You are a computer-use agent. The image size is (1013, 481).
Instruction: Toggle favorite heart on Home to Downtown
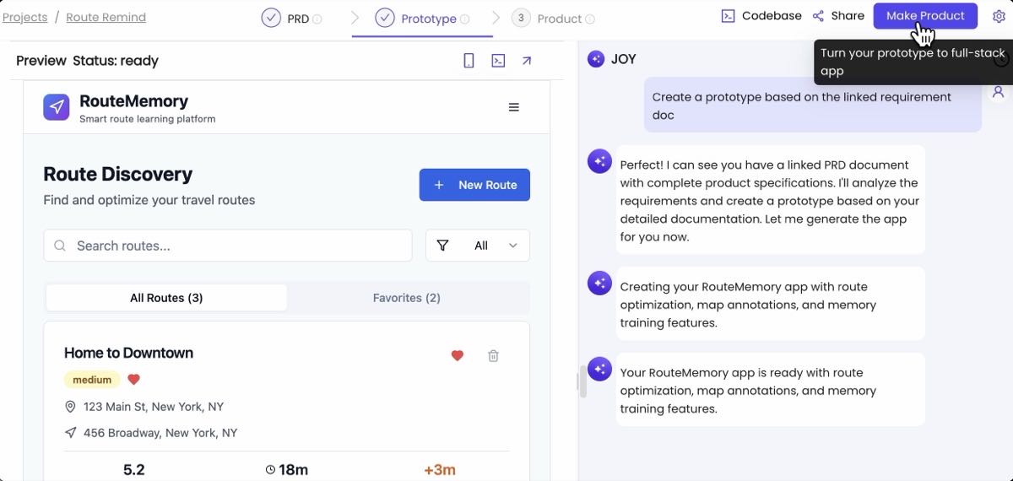pyautogui.click(x=457, y=356)
